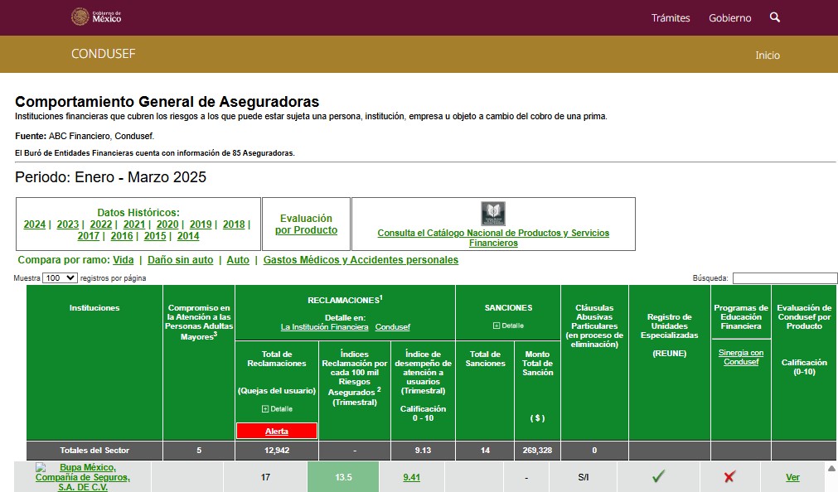Click the green checkmark in Bupa row

point(658,476)
